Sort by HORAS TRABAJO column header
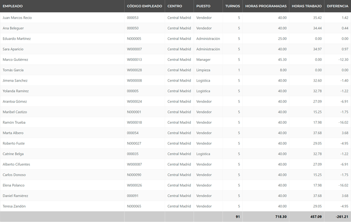351x222 pixels. pyautogui.click(x=307, y=6)
